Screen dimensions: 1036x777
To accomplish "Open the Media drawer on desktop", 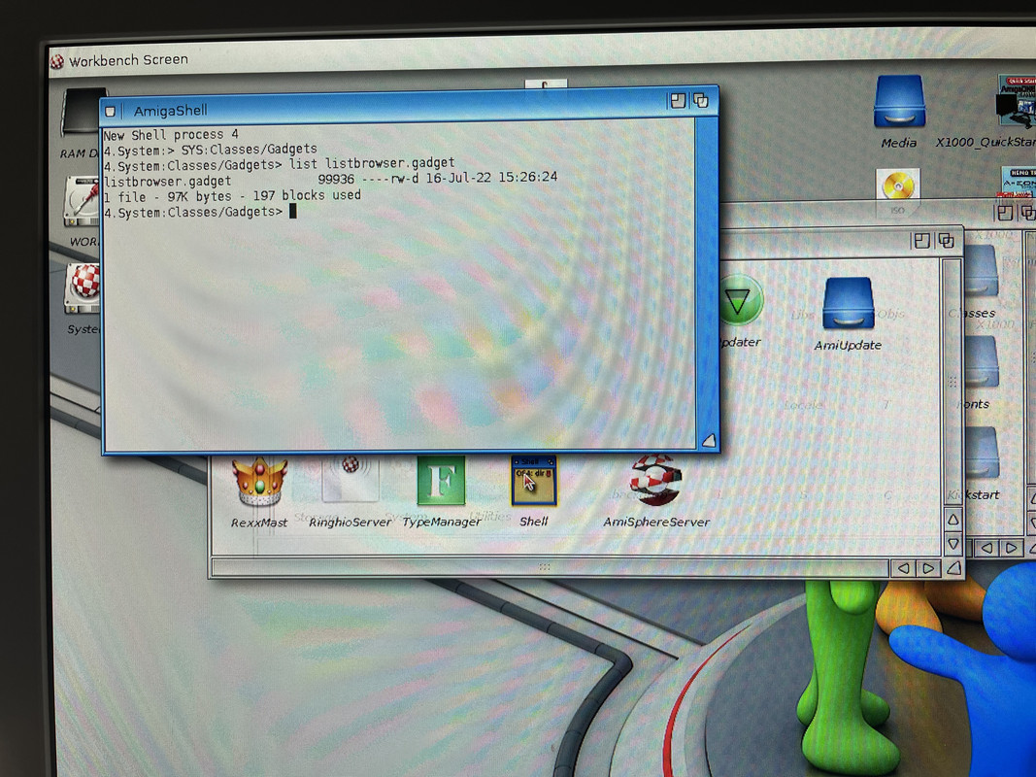I will (899, 102).
